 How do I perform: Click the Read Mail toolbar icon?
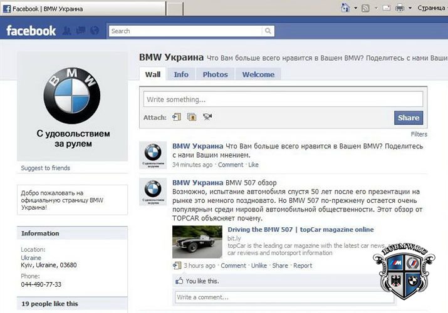click(x=387, y=8)
